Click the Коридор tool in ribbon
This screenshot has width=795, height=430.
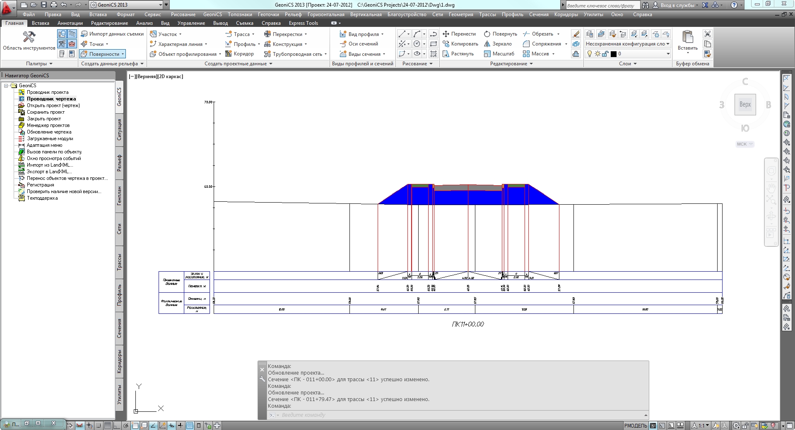click(239, 54)
